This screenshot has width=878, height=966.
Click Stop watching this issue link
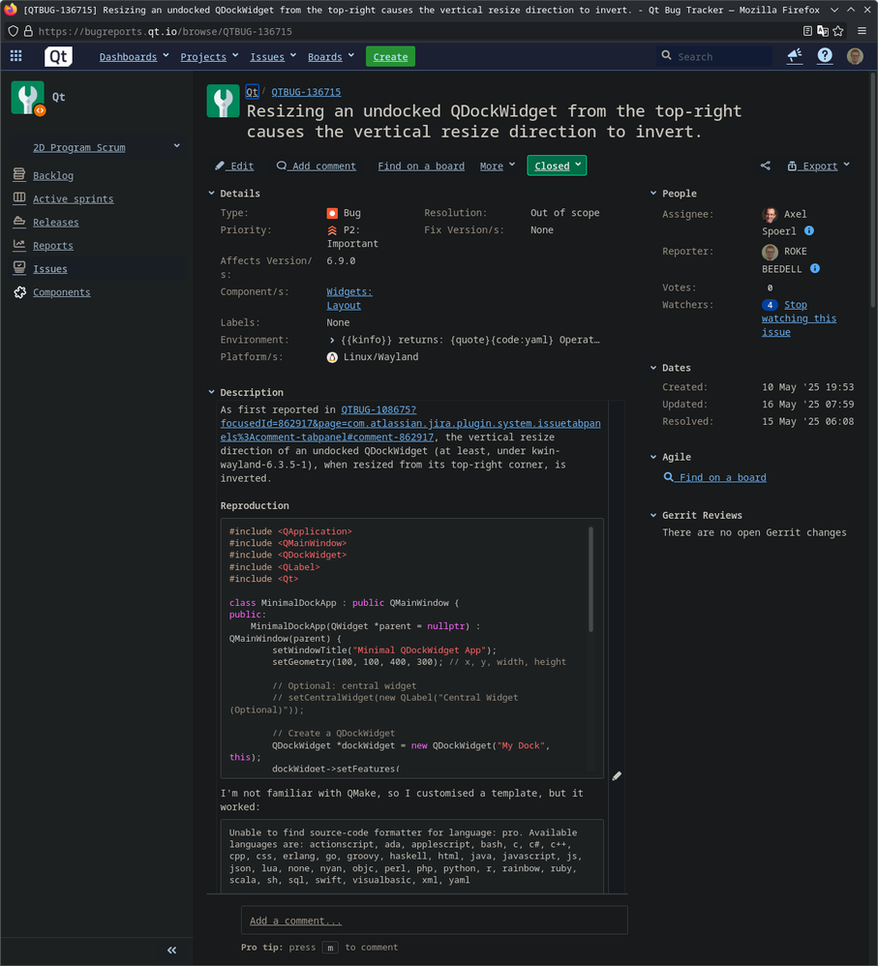(800, 317)
